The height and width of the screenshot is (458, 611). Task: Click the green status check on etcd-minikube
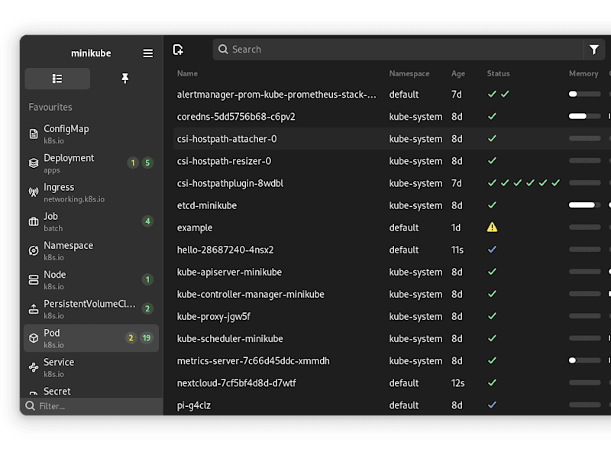pos(492,205)
